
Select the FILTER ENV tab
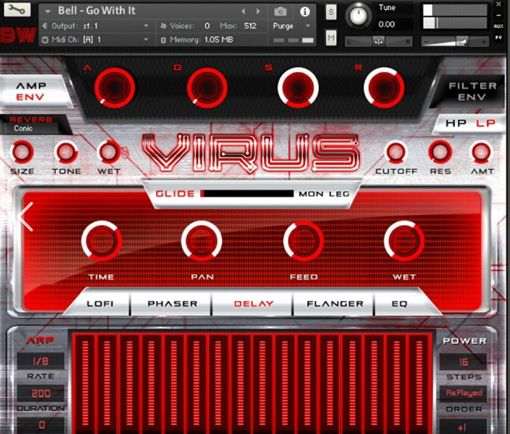(x=472, y=92)
